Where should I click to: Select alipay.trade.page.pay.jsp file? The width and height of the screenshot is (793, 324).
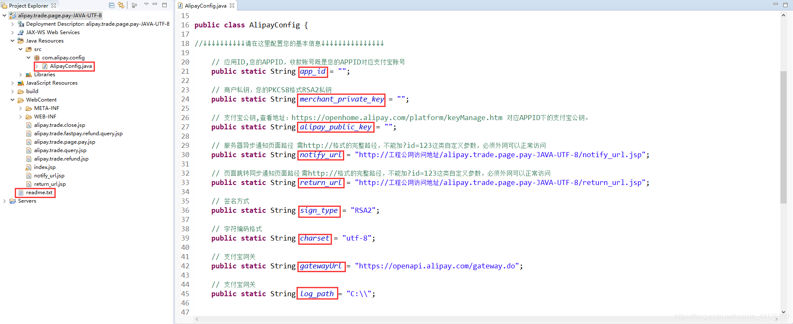click(x=65, y=142)
